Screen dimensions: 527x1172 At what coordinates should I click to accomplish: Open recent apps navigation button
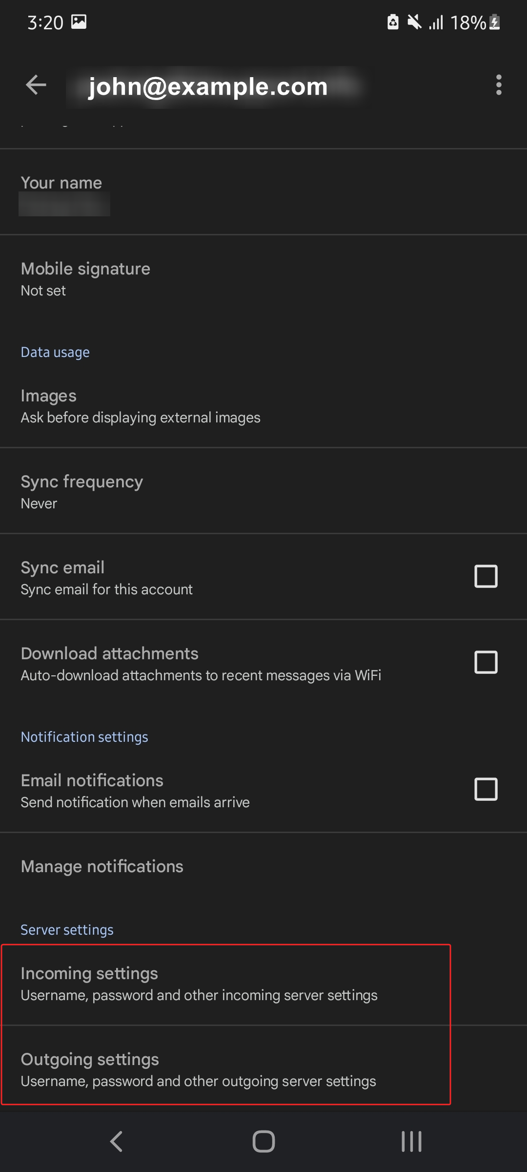[x=411, y=1141]
